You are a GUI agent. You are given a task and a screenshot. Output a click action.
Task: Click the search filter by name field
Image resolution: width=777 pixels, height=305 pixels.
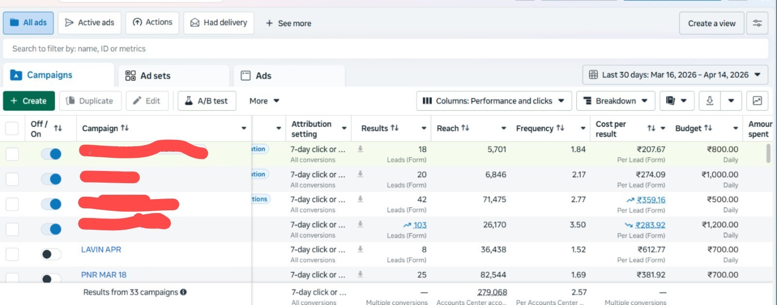click(386, 49)
